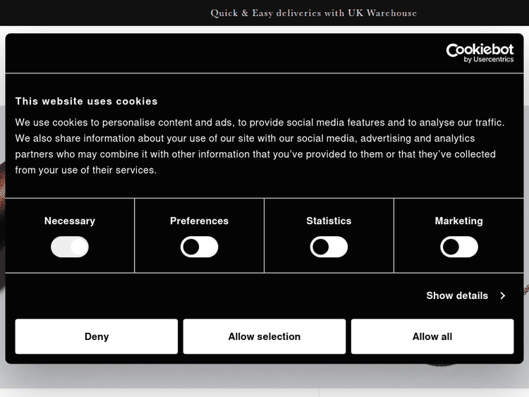Click the UK Warehouse deliveries banner text
Screen dimensions: 529x397
click(314, 13)
